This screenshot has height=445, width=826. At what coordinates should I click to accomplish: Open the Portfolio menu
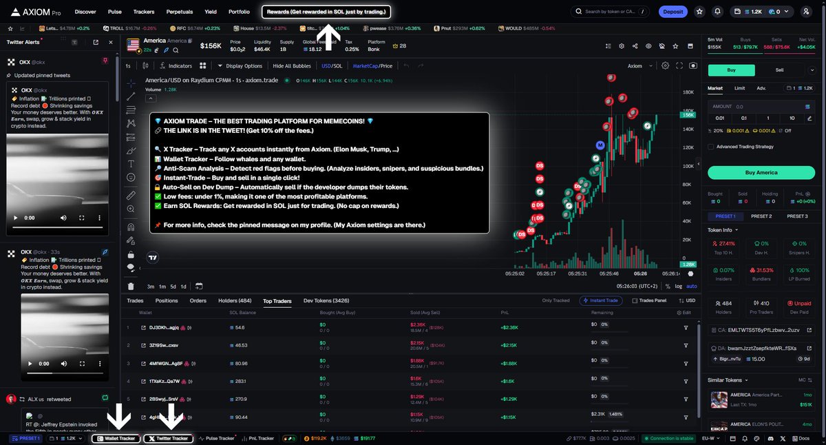239,12
